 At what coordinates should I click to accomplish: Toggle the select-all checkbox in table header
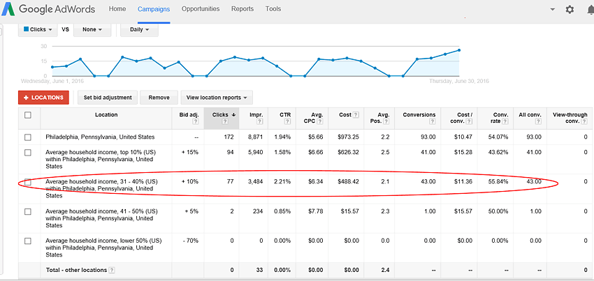(28, 115)
